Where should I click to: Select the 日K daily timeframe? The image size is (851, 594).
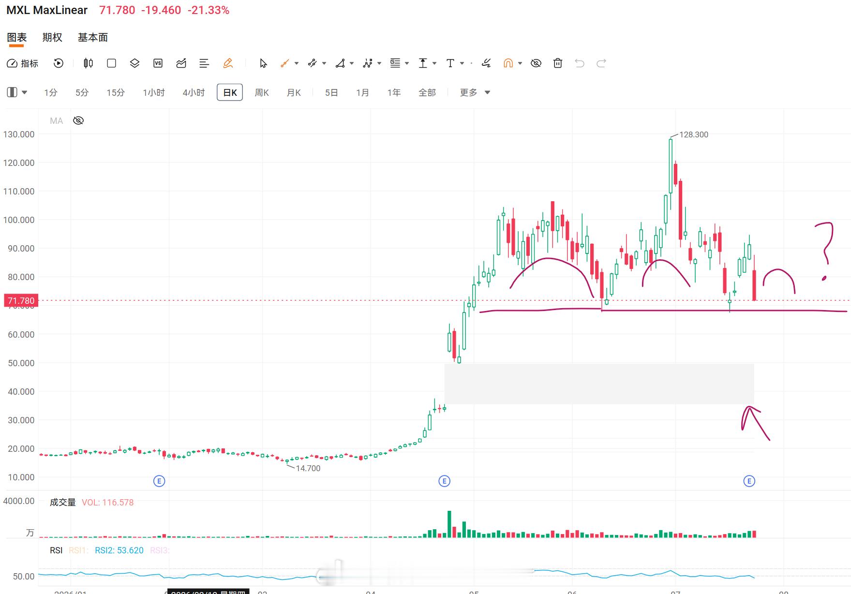pos(230,92)
